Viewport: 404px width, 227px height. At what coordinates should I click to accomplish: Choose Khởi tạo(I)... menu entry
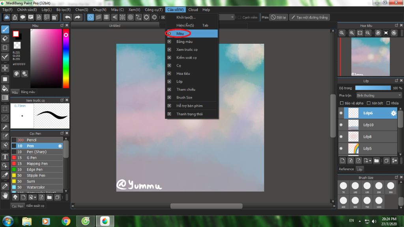click(192, 17)
